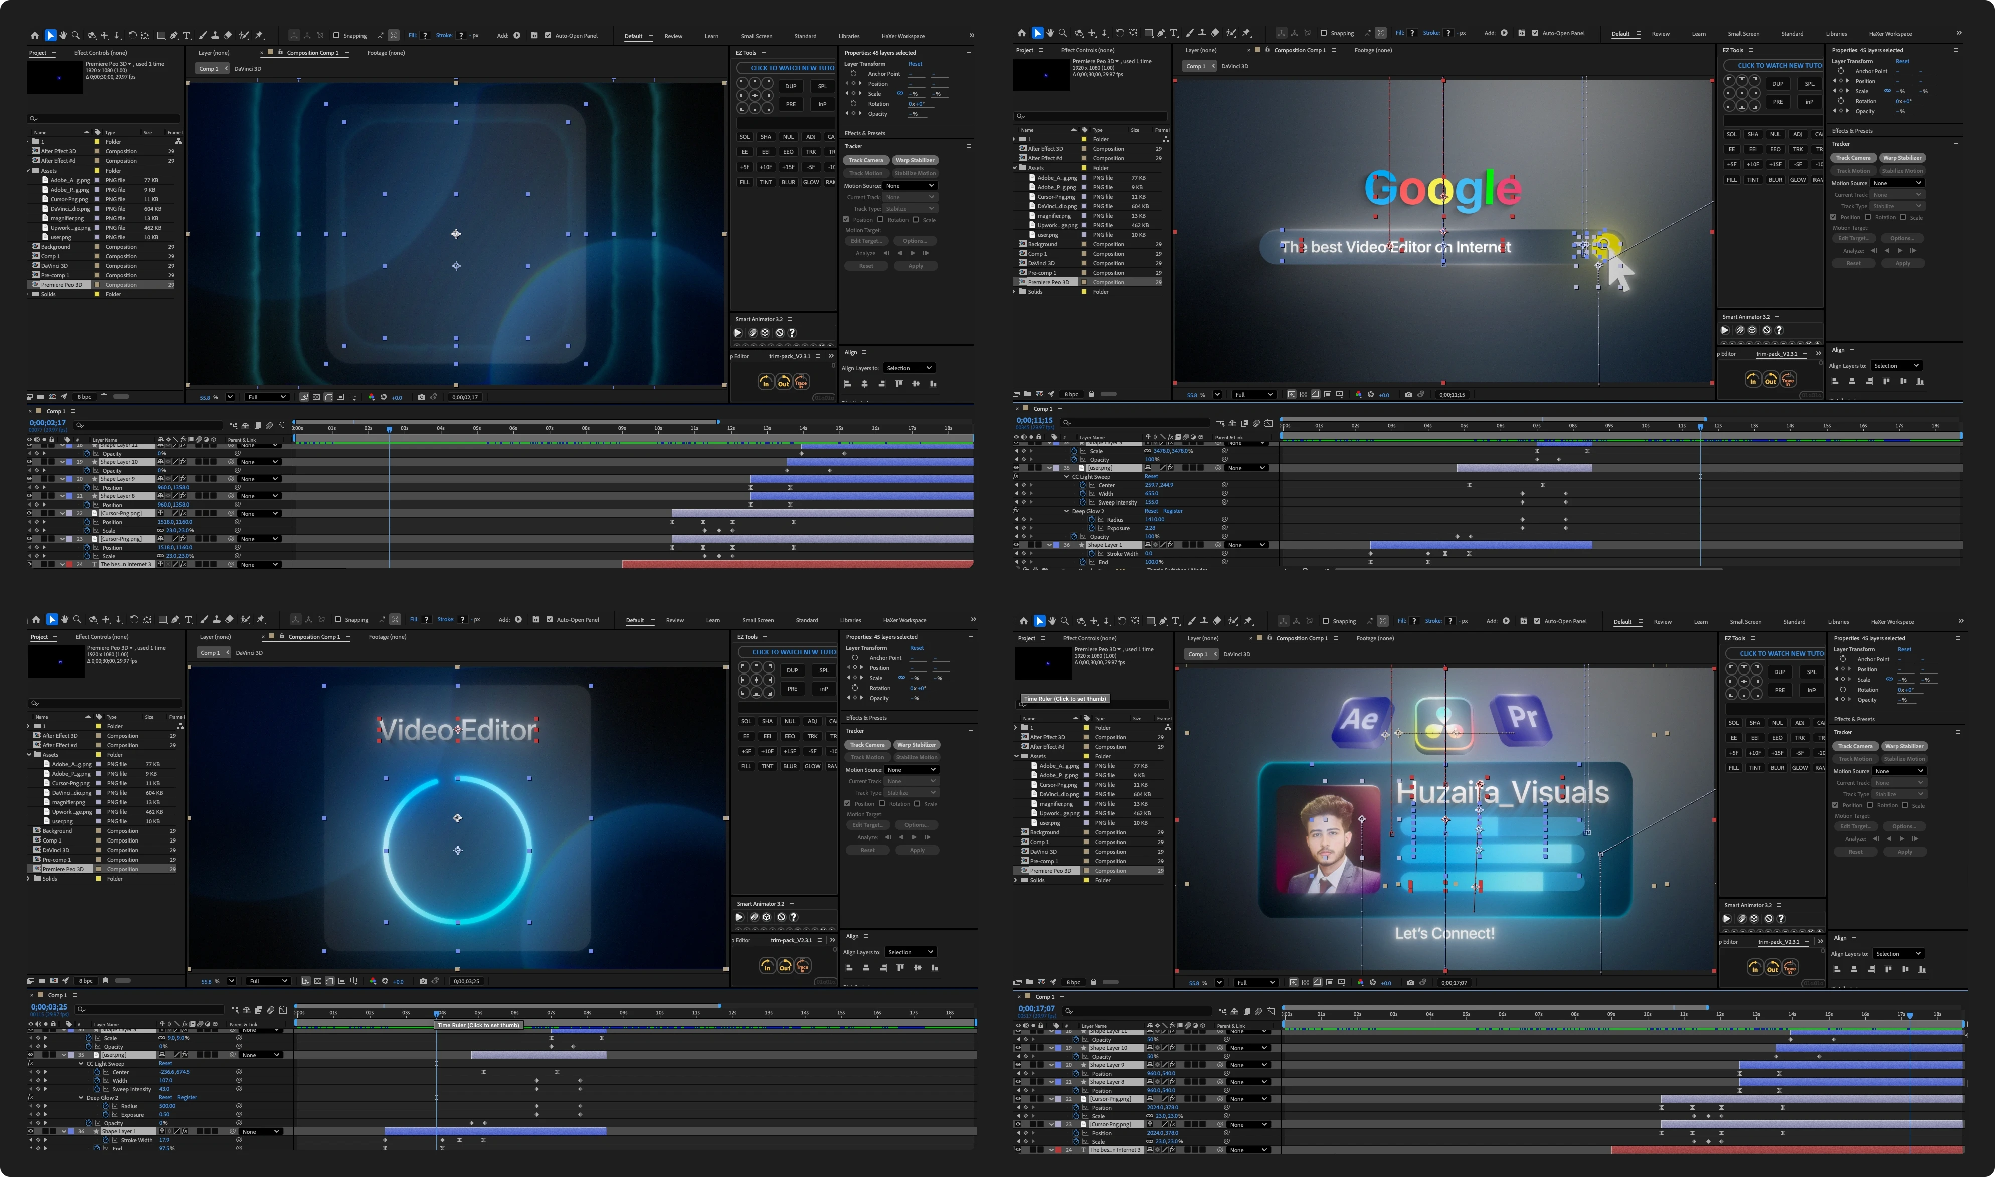
Task: Select the Type tool above the Huzaifa_Visuals preview
Action: [x=1176, y=621]
